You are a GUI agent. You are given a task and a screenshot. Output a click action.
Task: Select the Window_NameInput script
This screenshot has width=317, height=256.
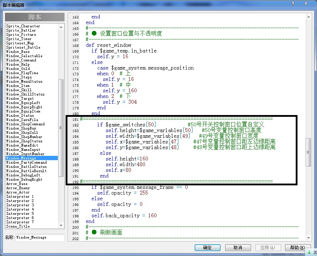tap(23, 149)
